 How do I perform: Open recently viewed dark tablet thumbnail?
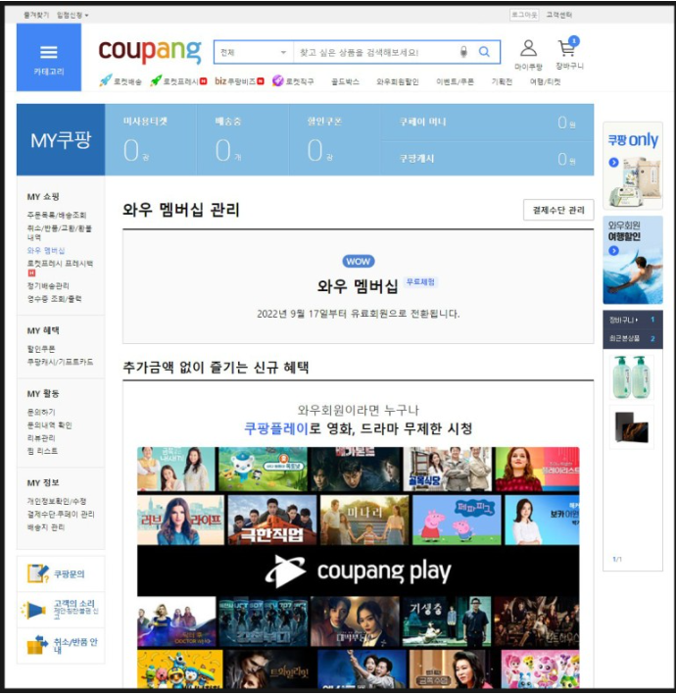tap(632, 427)
